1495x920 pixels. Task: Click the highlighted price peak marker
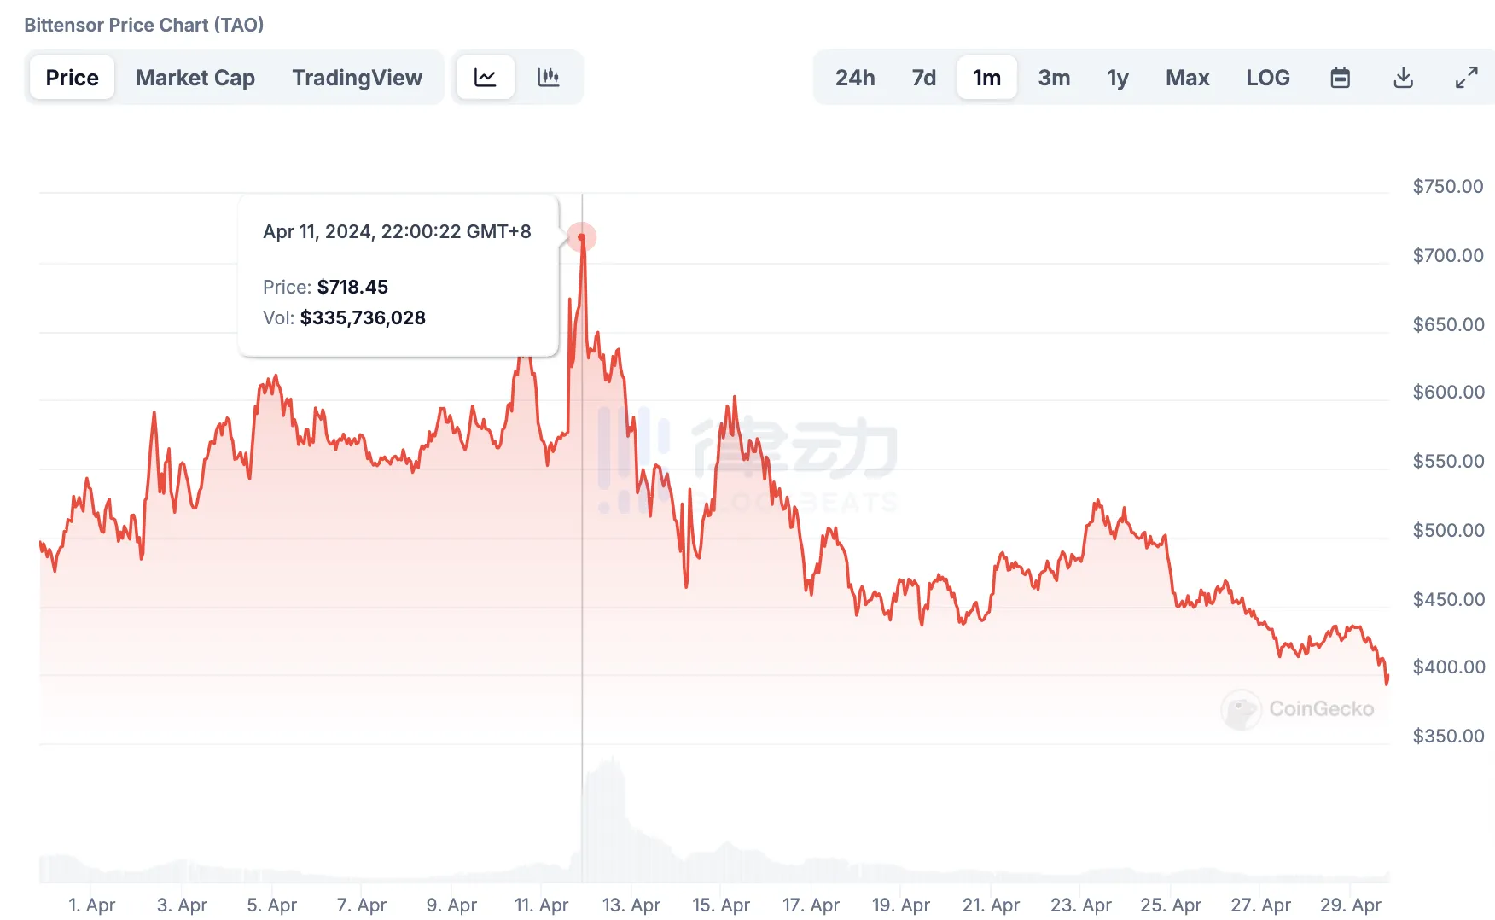coord(582,237)
